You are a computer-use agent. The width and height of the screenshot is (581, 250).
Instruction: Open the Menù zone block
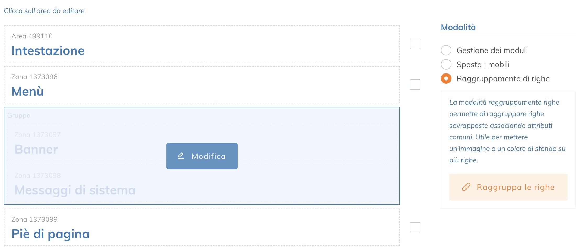(x=202, y=85)
